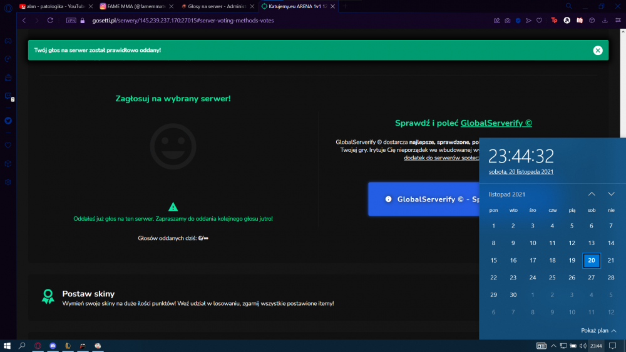Open the Twitch panel in the sidebar
Screen dimensions: 626x352
(8, 96)
